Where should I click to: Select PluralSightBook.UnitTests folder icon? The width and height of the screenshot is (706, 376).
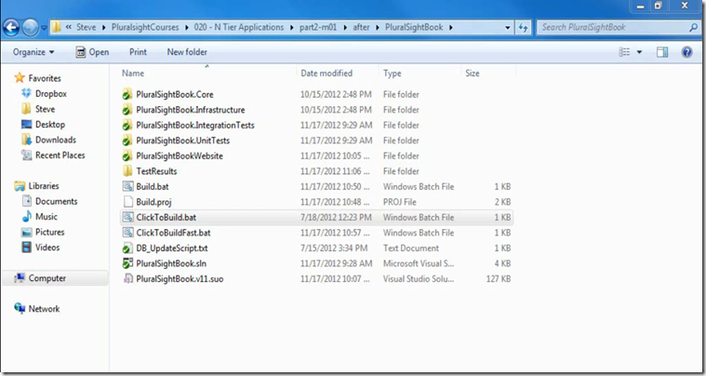tap(127, 141)
